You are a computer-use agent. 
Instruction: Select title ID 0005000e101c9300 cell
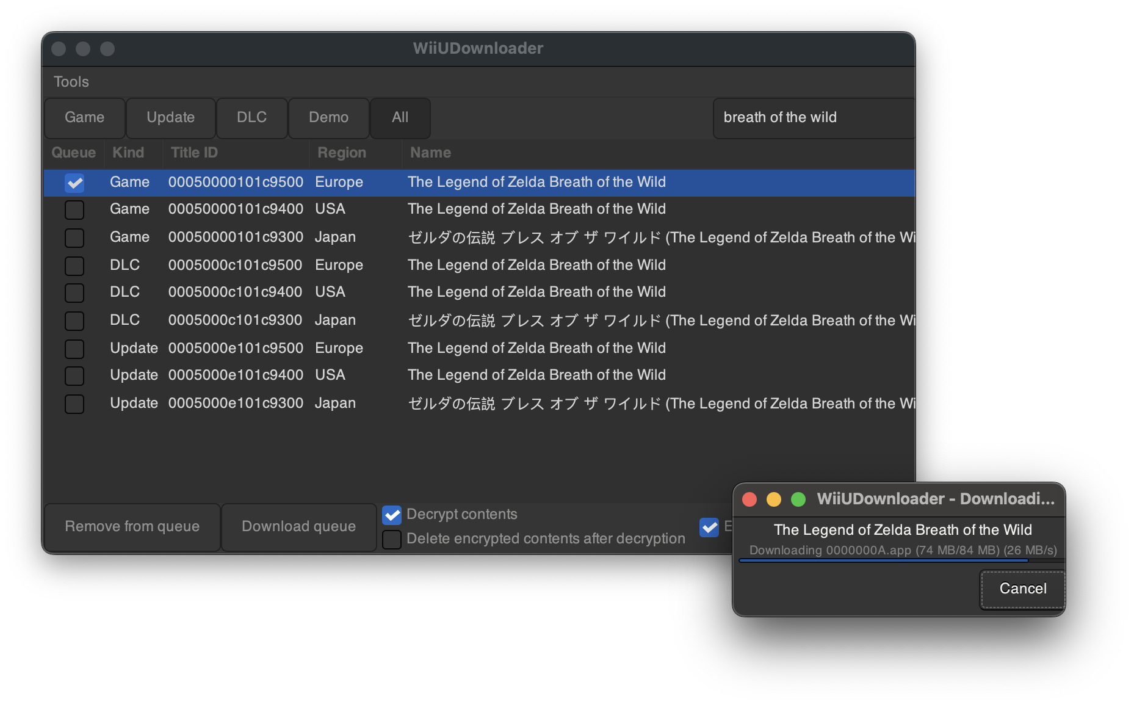pyautogui.click(x=236, y=403)
